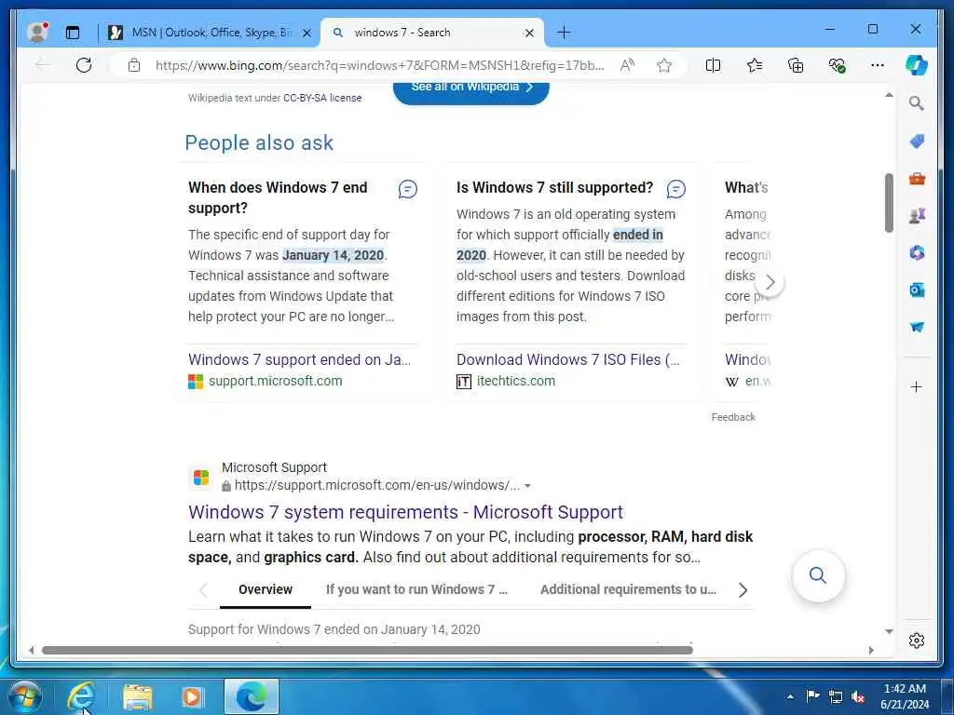Open 'Windows 7 support ended on Ja...' link
The width and height of the screenshot is (954, 715).
[299, 359]
